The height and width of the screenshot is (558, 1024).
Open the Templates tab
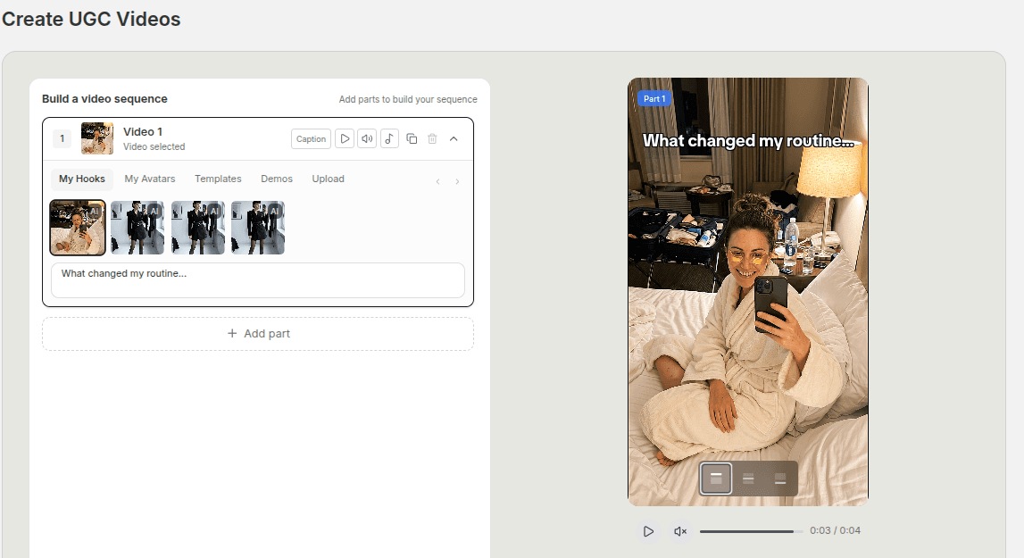pos(218,179)
